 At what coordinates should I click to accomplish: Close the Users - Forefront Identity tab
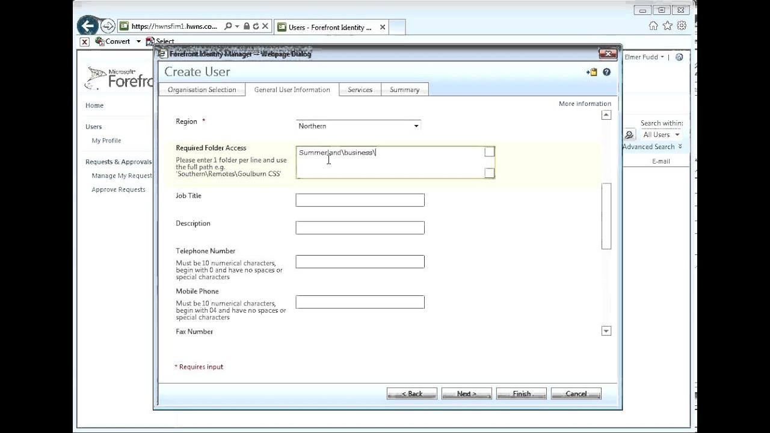point(383,27)
